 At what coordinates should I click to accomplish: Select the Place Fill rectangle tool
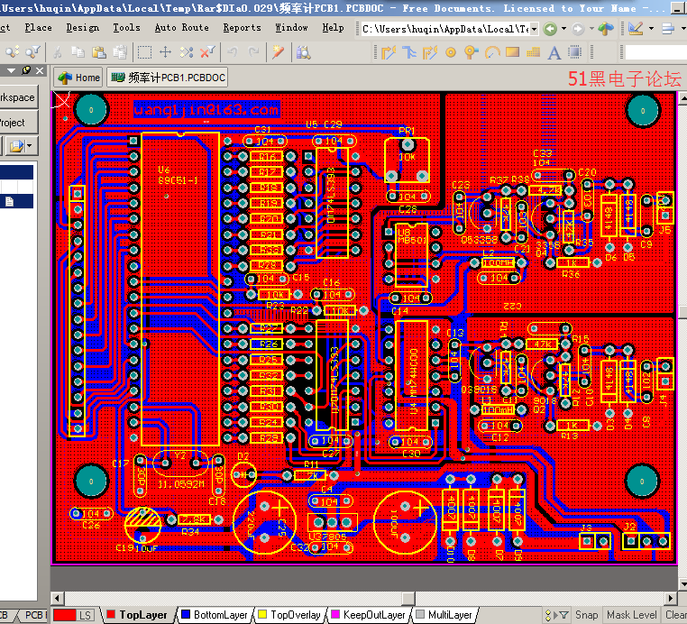coord(513,52)
